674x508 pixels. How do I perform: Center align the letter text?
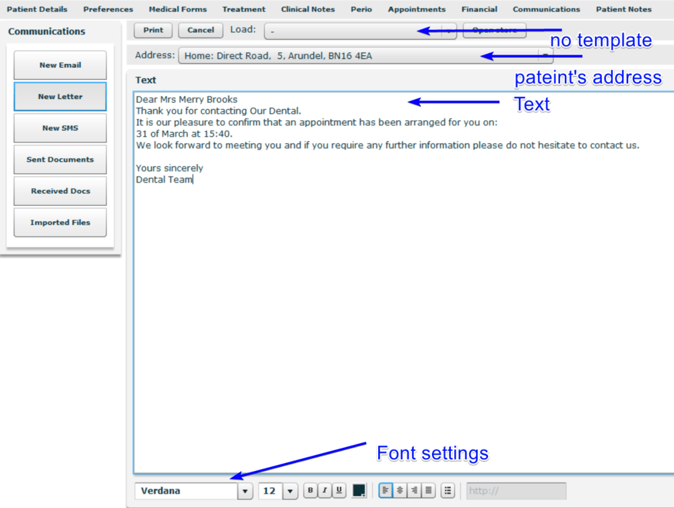(400, 490)
